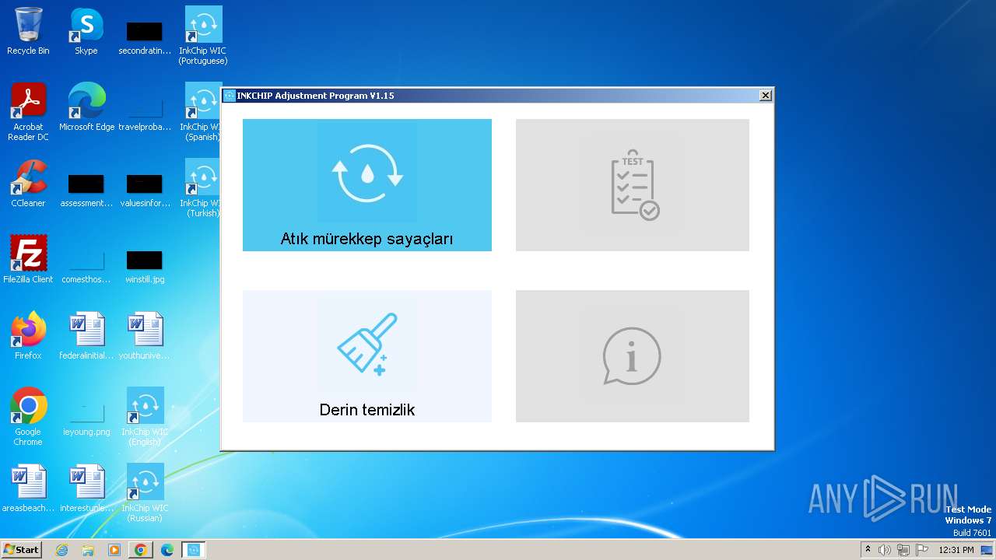The image size is (996, 560).
Task: Open the interestuple Word document
Action: pos(86,488)
